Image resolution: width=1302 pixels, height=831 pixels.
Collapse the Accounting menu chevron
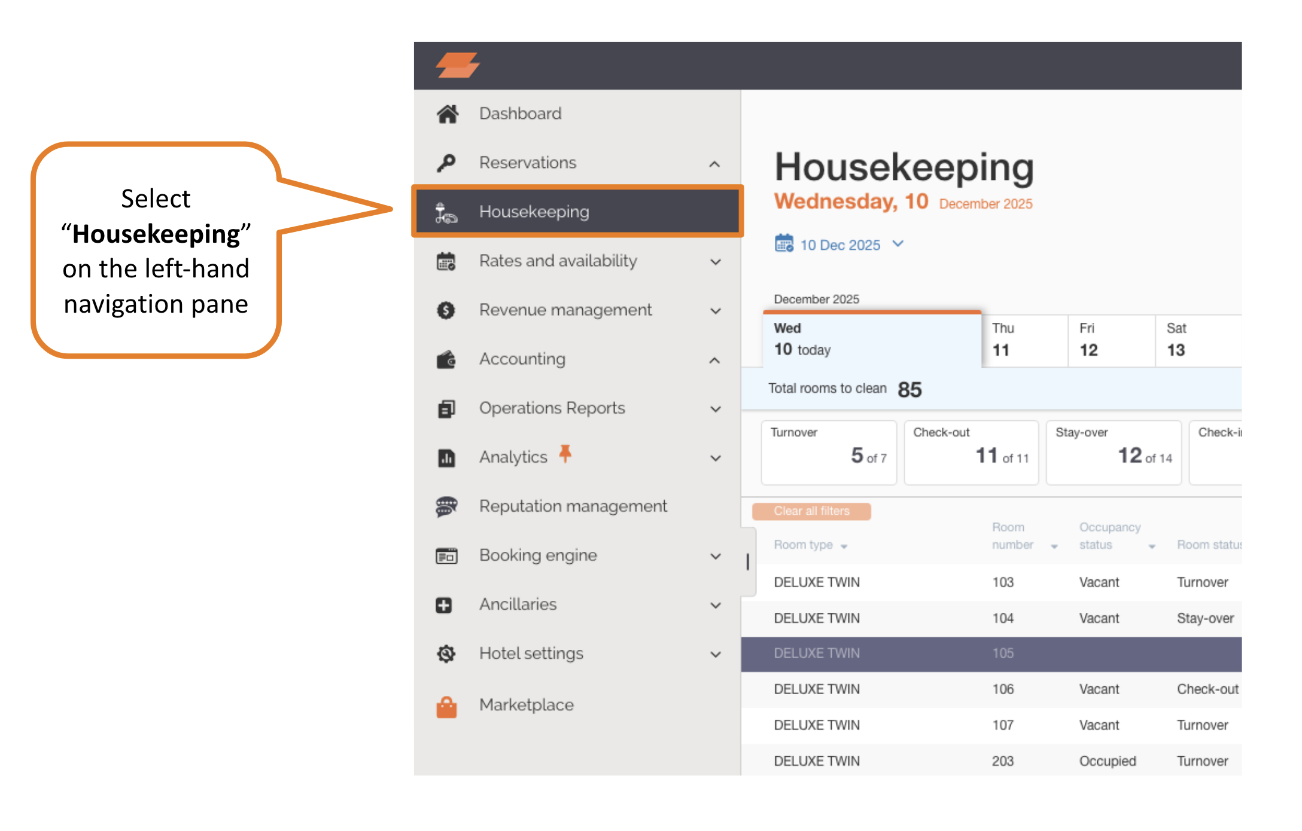[x=714, y=360]
